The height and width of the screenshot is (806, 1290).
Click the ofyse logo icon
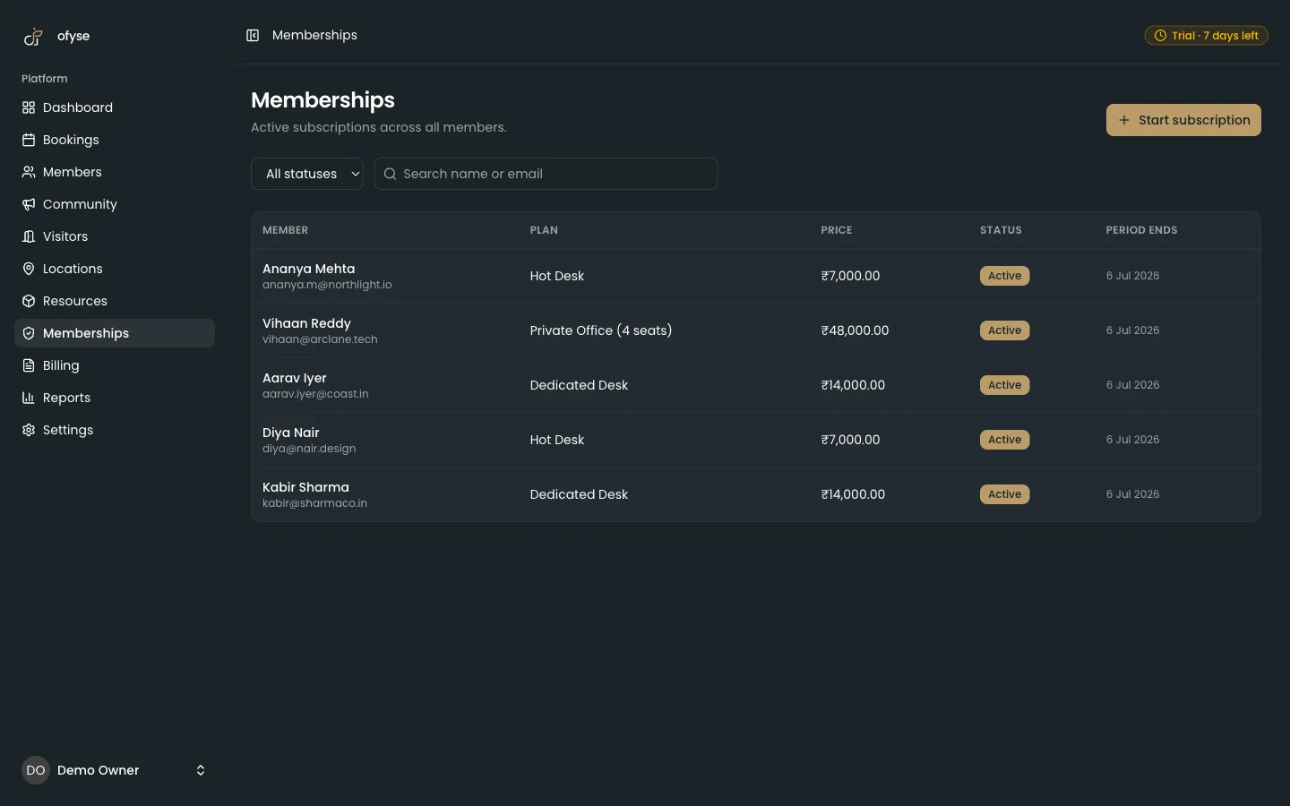click(x=33, y=37)
